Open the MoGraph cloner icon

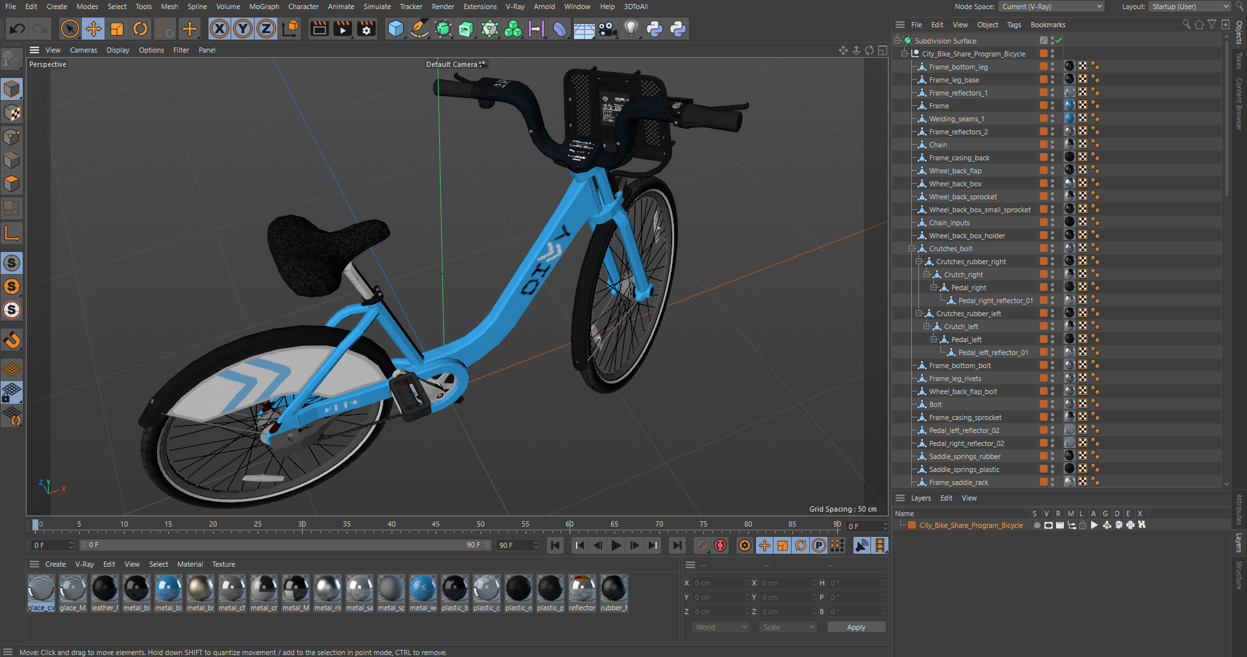click(513, 29)
